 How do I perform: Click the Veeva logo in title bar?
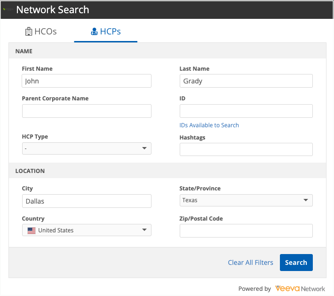(x=8, y=9)
